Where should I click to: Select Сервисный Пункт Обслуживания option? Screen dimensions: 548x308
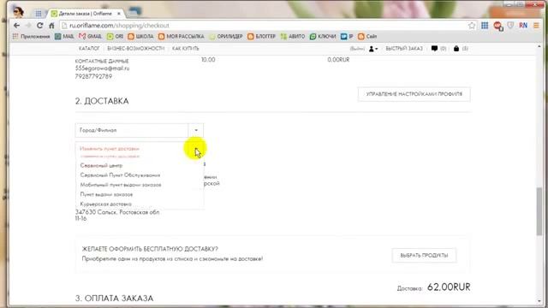tap(120, 175)
